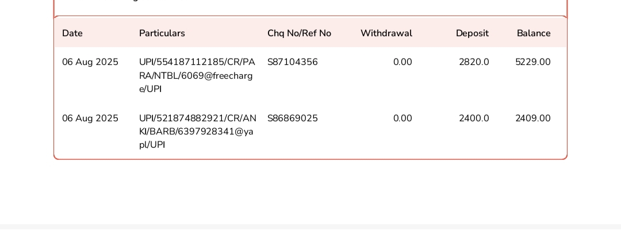Click the withdrawal amount in the S87104356 row
621x231 pixels.
pos(402,62)
